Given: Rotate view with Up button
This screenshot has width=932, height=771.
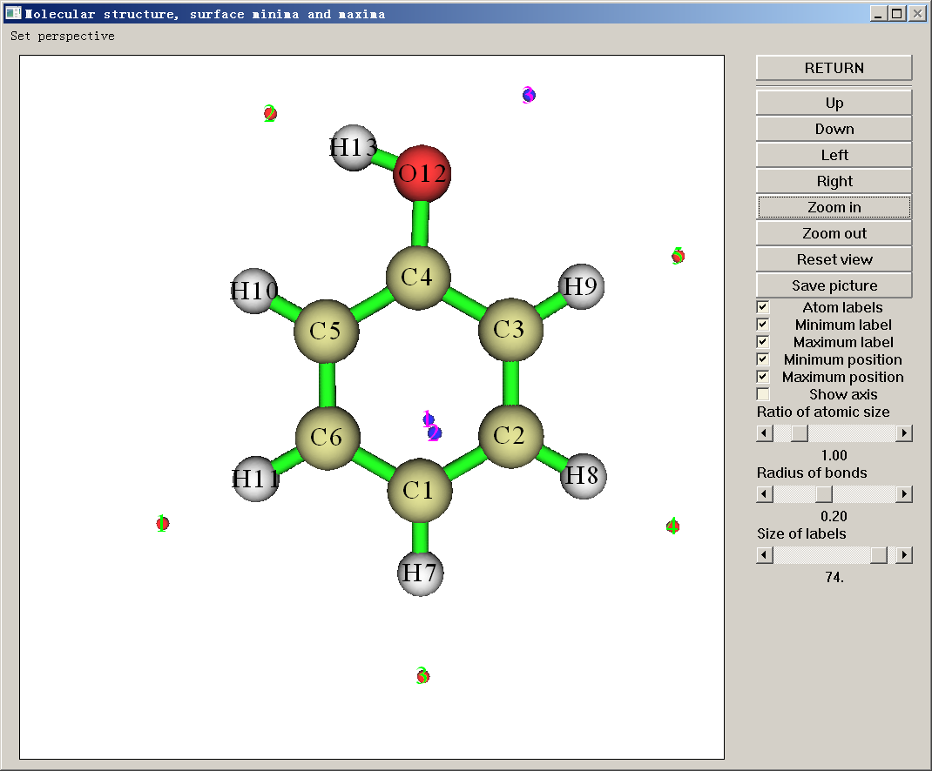Looking at the screenshot, I should 834,103.
